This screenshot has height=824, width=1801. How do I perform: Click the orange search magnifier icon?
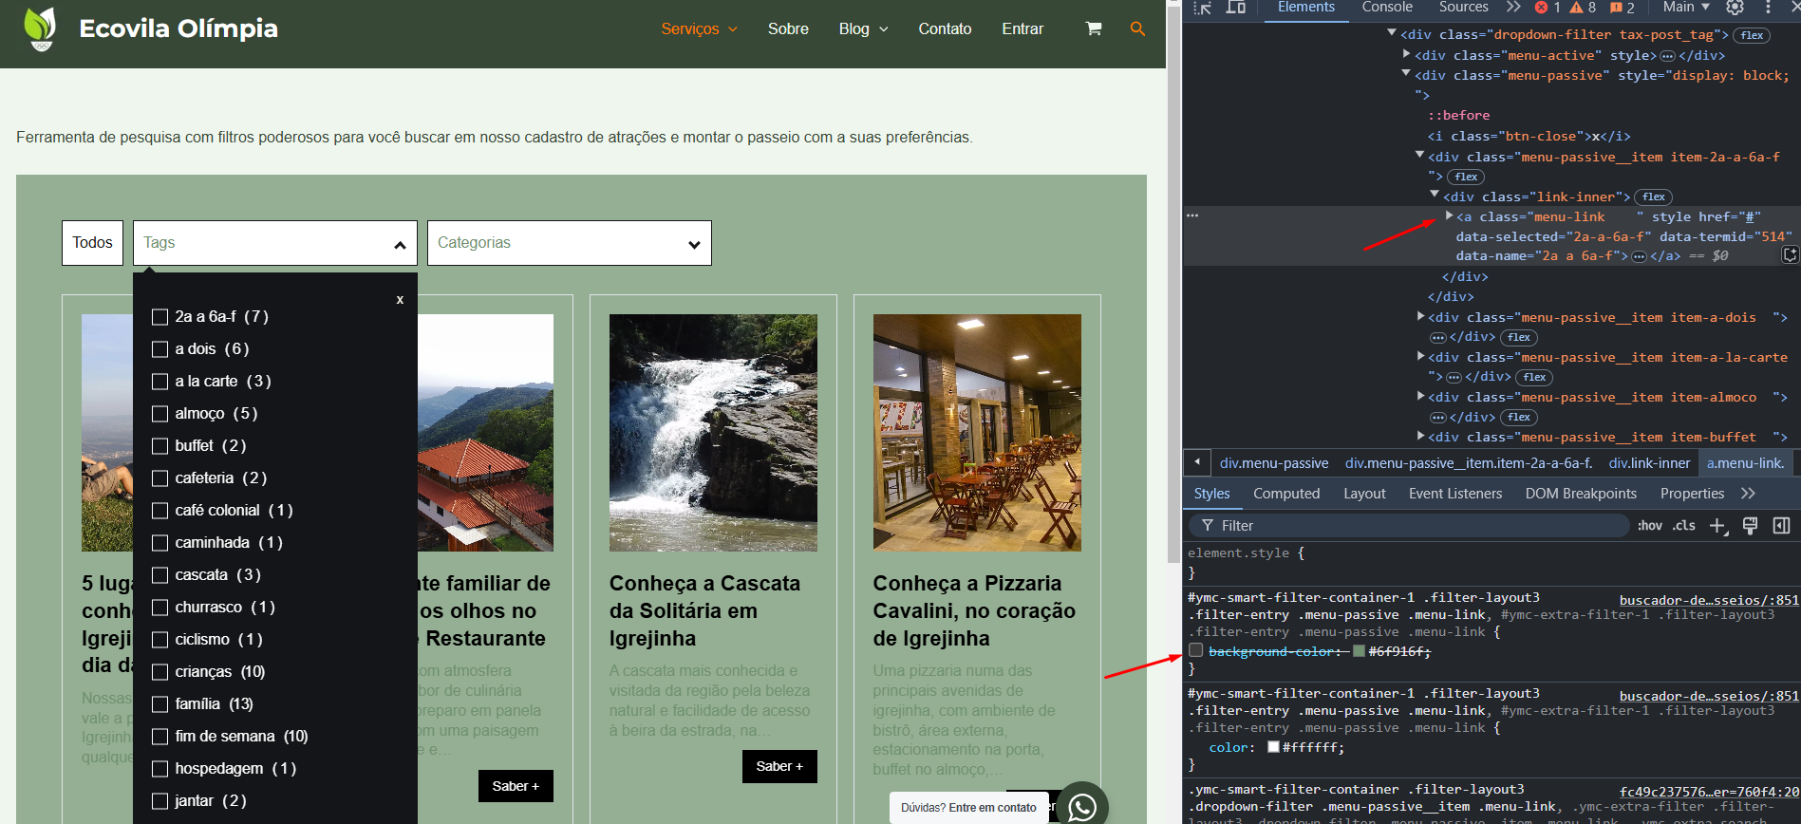point(1137,28)
